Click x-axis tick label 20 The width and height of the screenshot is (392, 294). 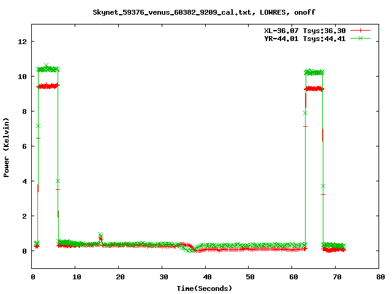point(120,277)
